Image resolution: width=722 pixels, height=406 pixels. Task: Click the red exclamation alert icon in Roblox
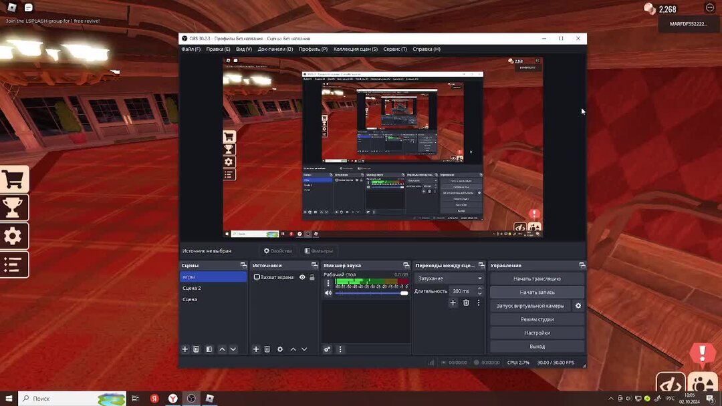702,354
